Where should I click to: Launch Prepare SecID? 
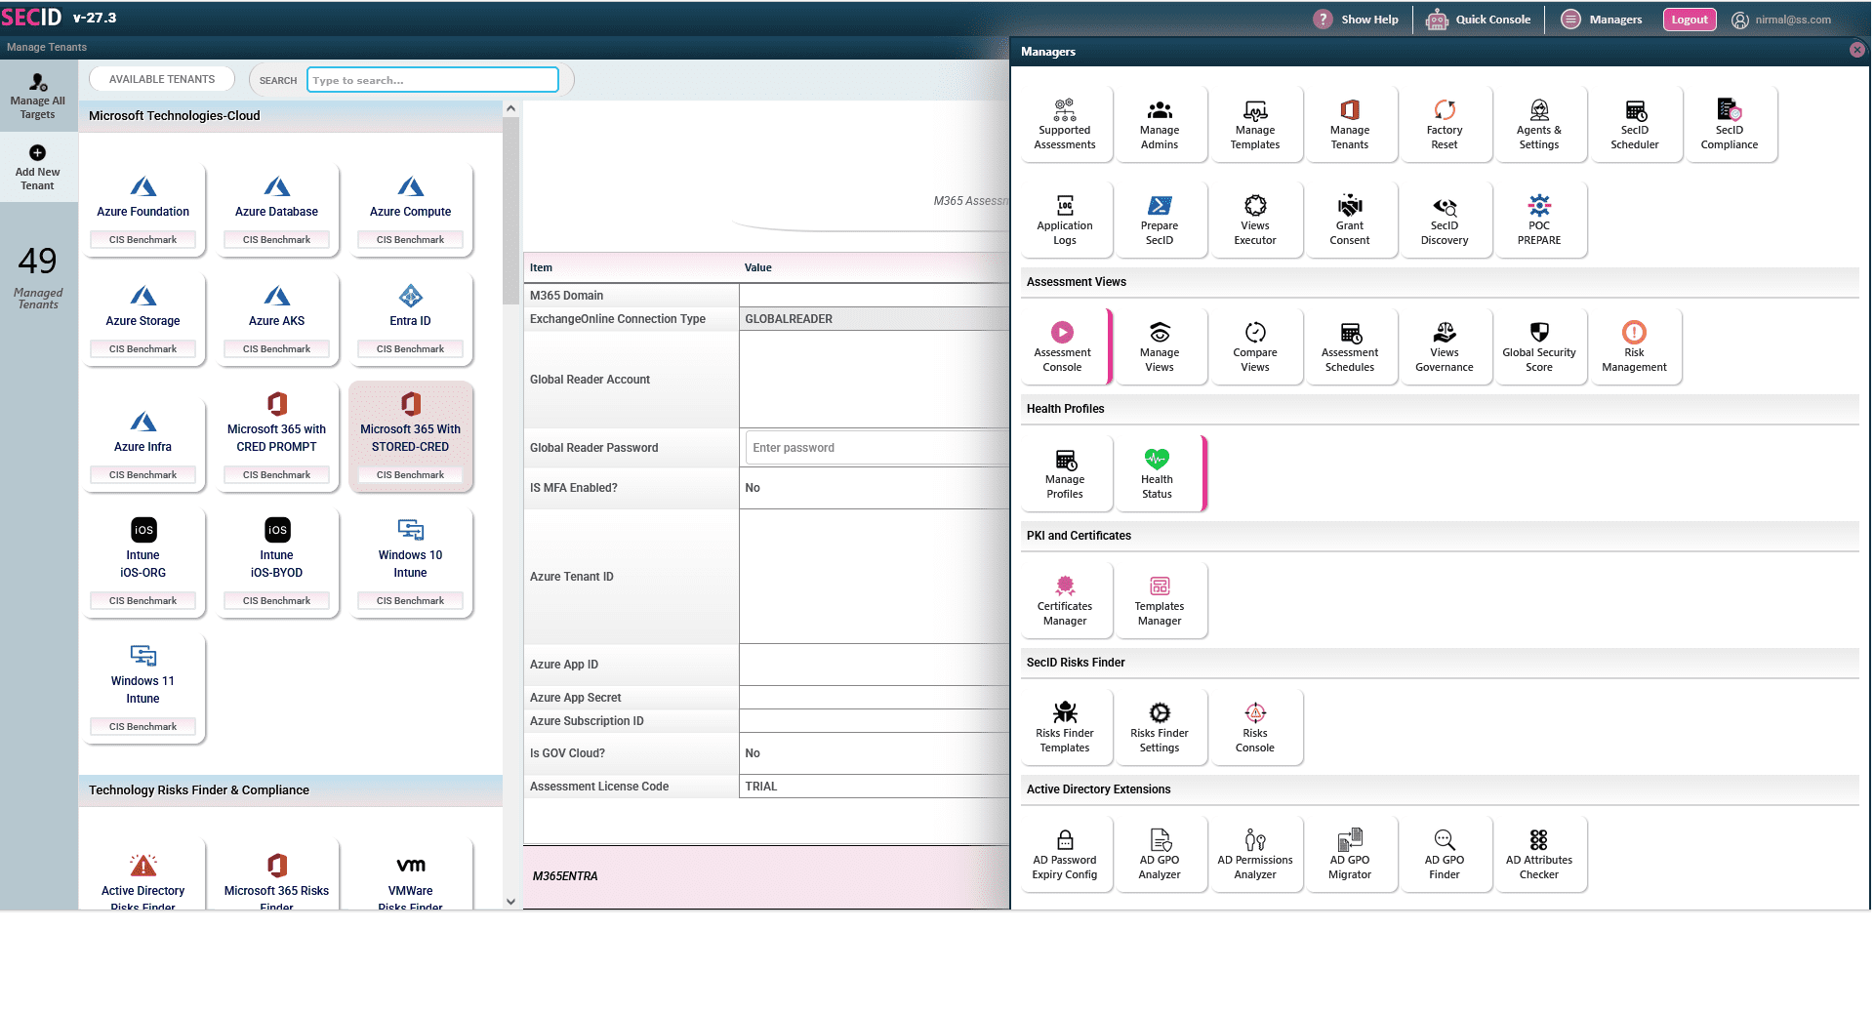1160,220
